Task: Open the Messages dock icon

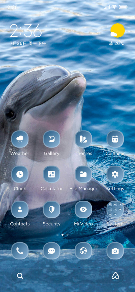Action: tap(52, 251)
